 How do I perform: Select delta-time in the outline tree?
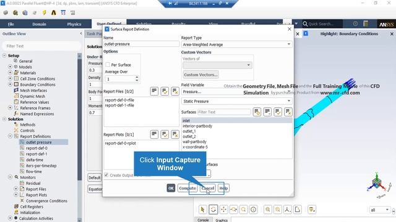coord(35,160)
